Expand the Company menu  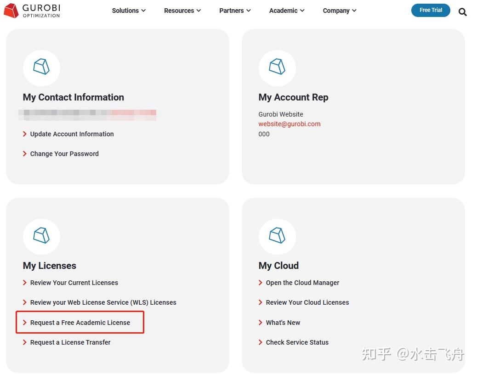[340, 11]
